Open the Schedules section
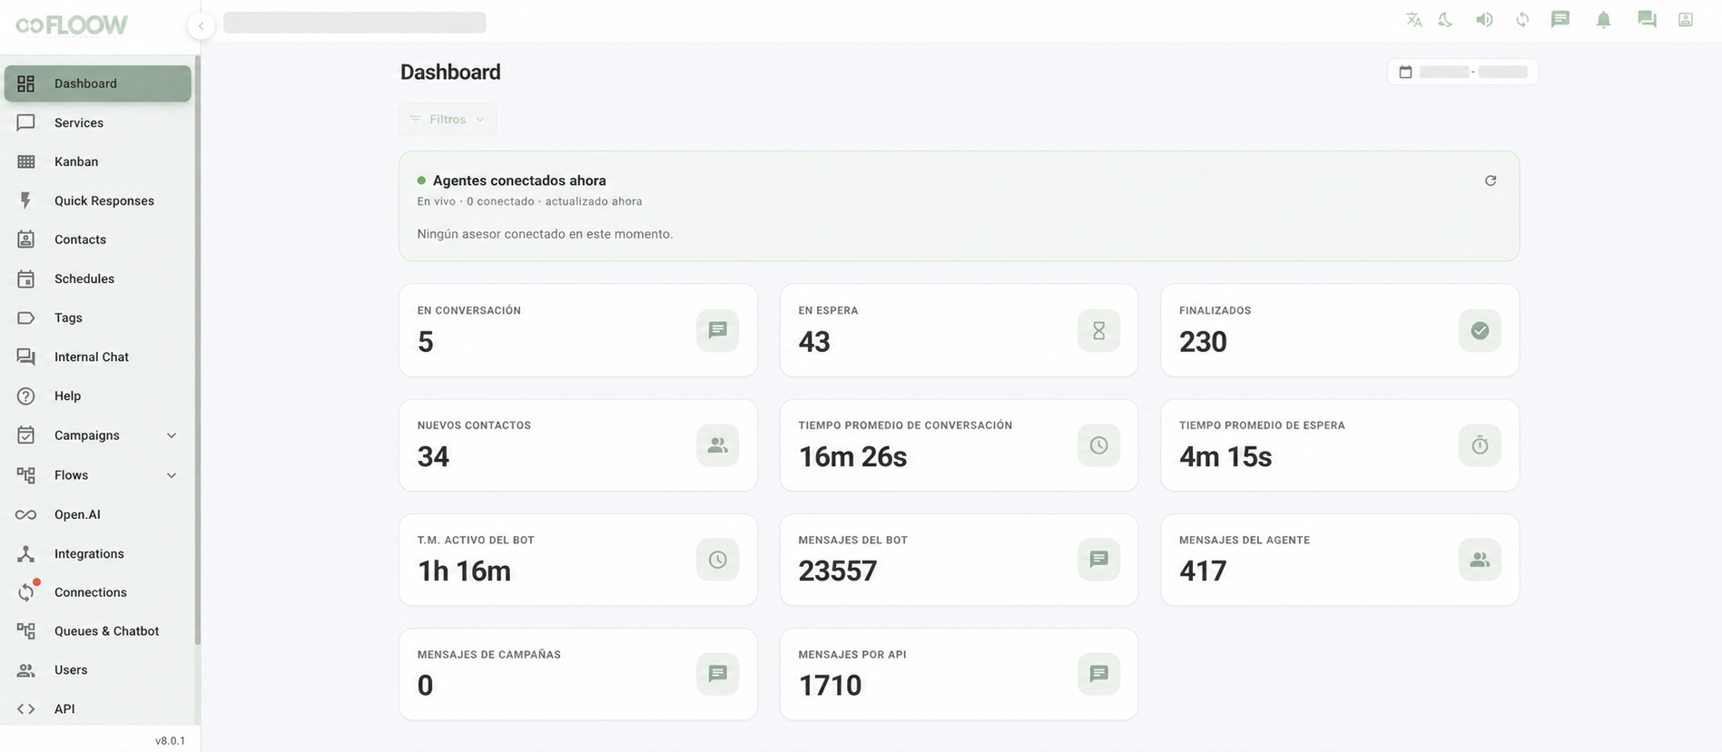The width and height of the screenshot is (1722, 752). coord(98,278)
